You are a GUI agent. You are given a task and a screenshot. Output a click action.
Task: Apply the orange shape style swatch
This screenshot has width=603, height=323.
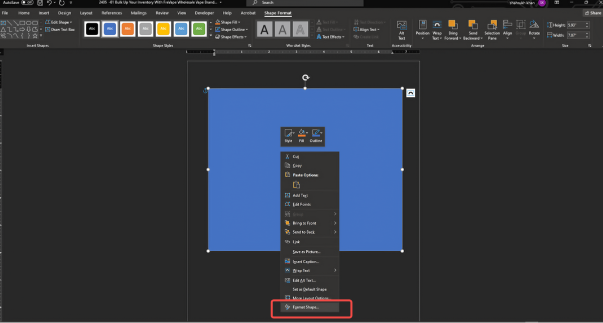pos(128,29)
